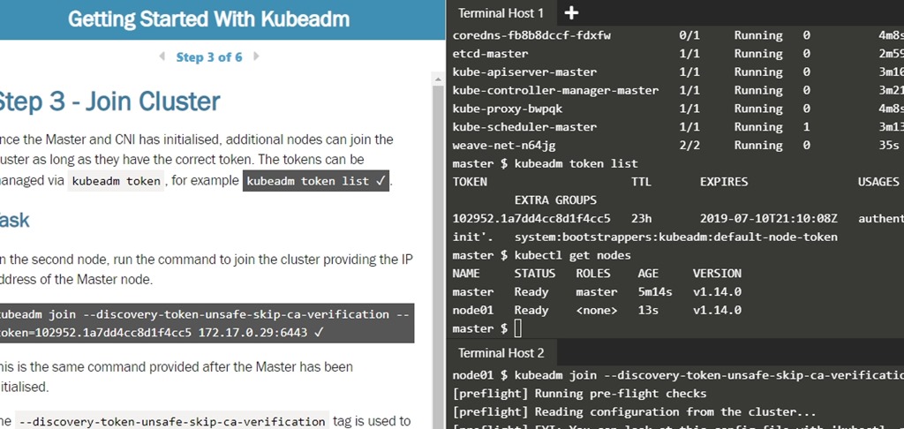Image resolution: width=904 pixels, height=429 pixels.
Task: Click the discovery-token-unsafe-skip-ca-verification inline code
Action: coord(171,421)
